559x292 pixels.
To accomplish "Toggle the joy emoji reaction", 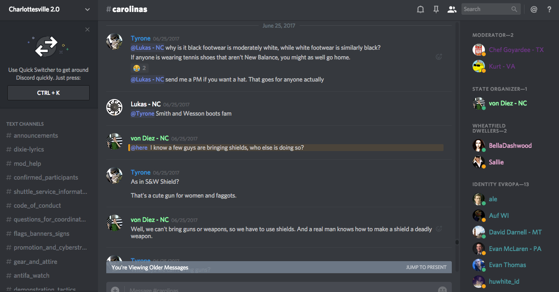I will coord(139,68).
